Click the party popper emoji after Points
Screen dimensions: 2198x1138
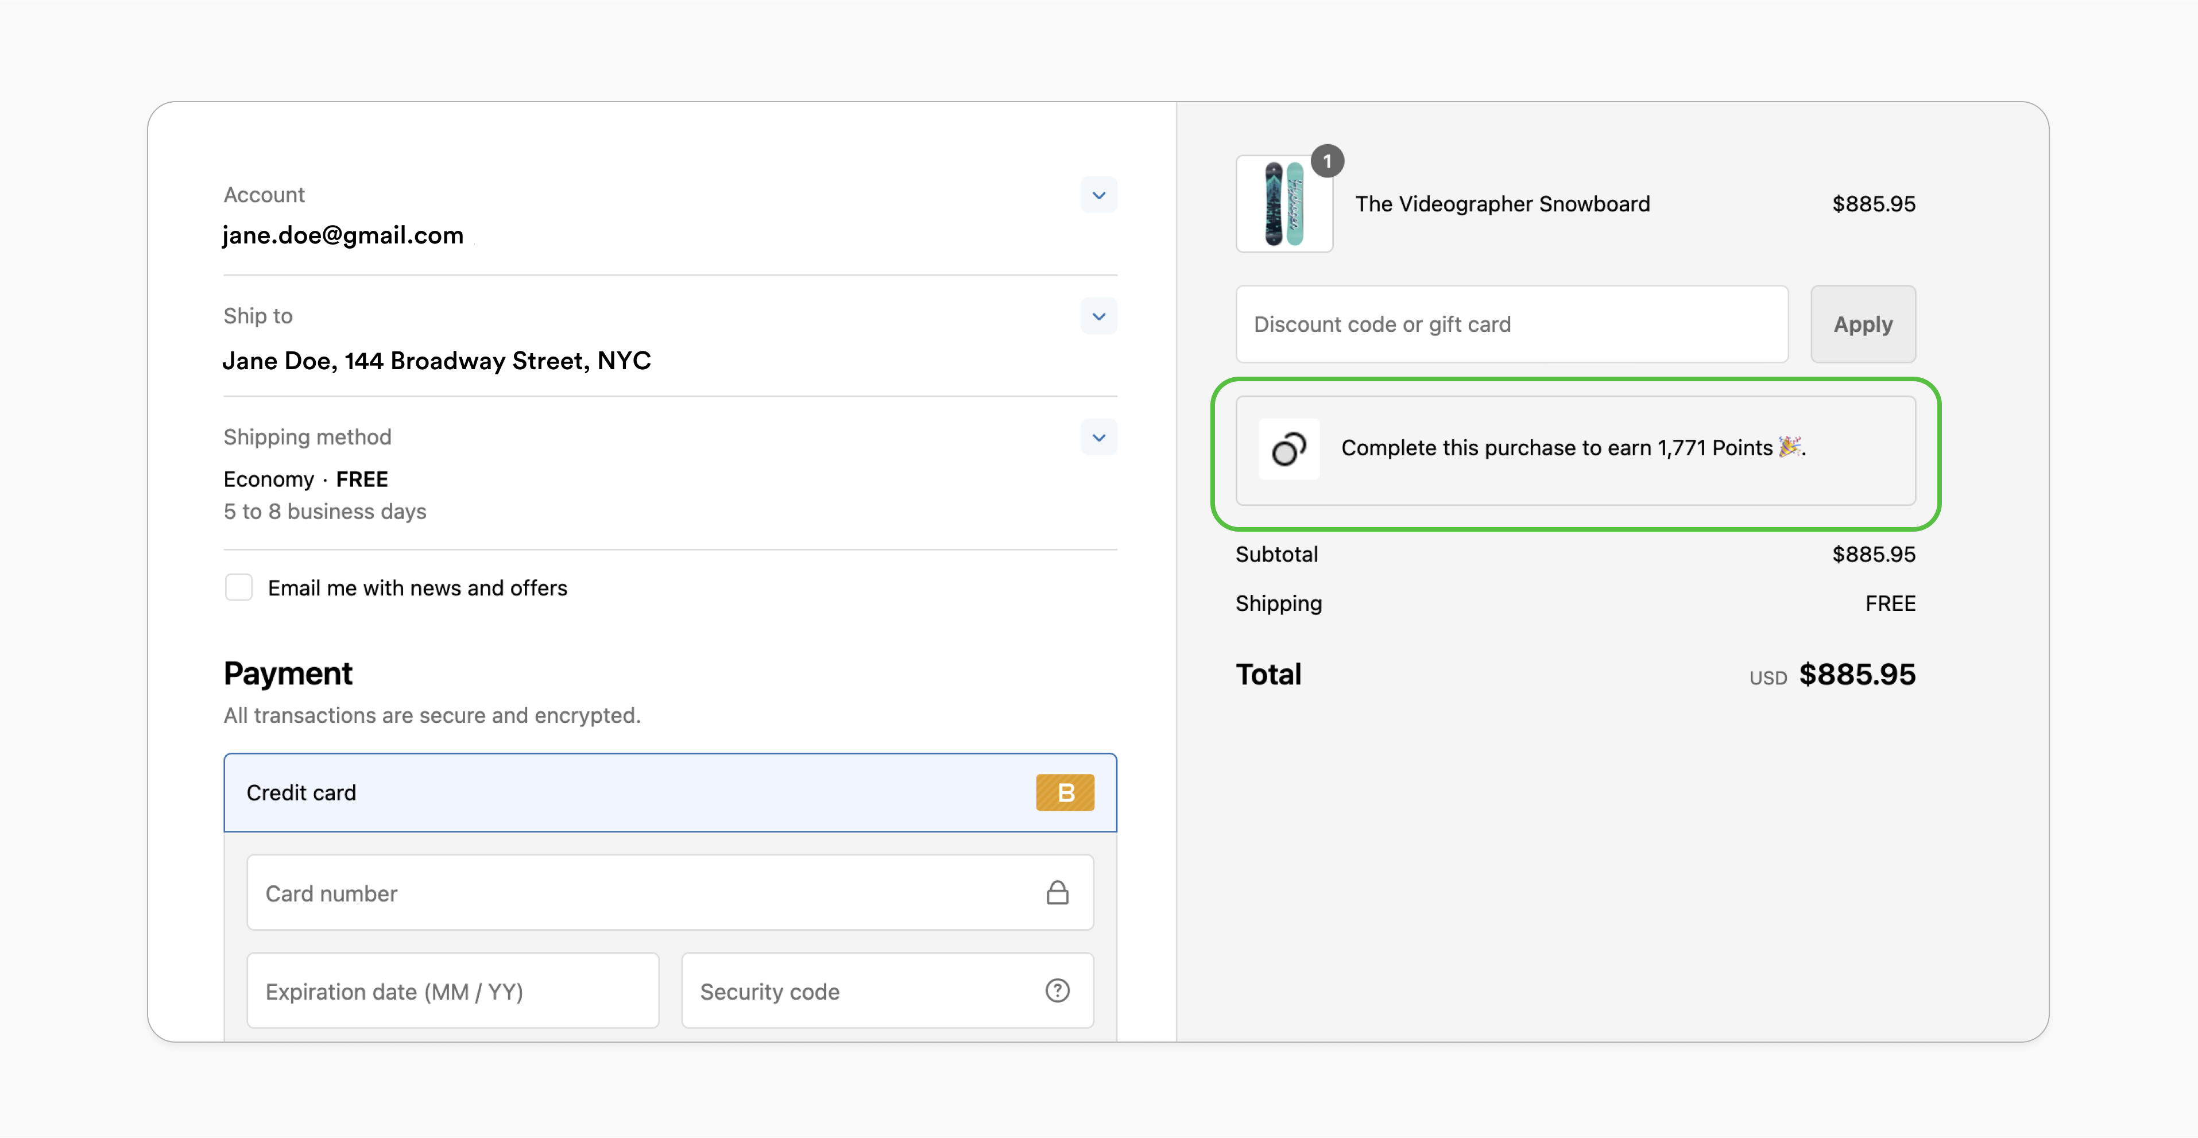[x=1789, y=447]
